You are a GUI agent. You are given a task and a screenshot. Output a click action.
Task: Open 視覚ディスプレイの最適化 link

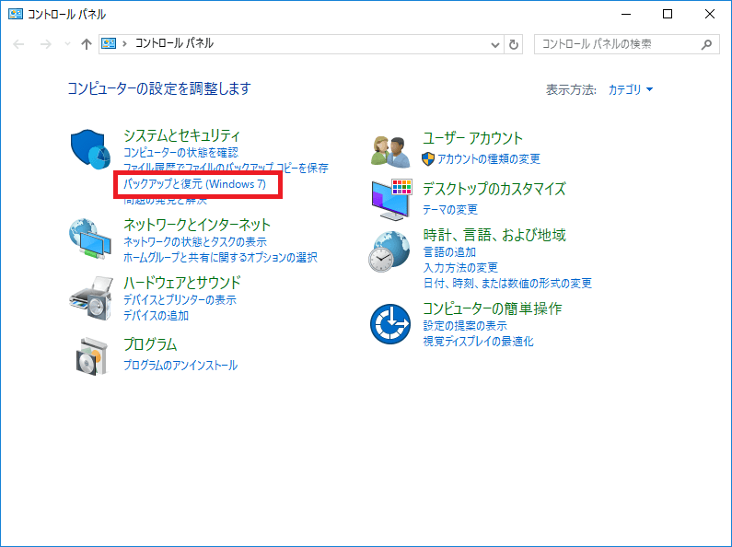click(x=479, y=341)
